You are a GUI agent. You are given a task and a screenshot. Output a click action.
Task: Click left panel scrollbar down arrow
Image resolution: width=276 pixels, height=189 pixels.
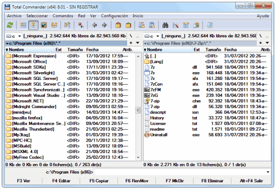click(x=138, y=157)
